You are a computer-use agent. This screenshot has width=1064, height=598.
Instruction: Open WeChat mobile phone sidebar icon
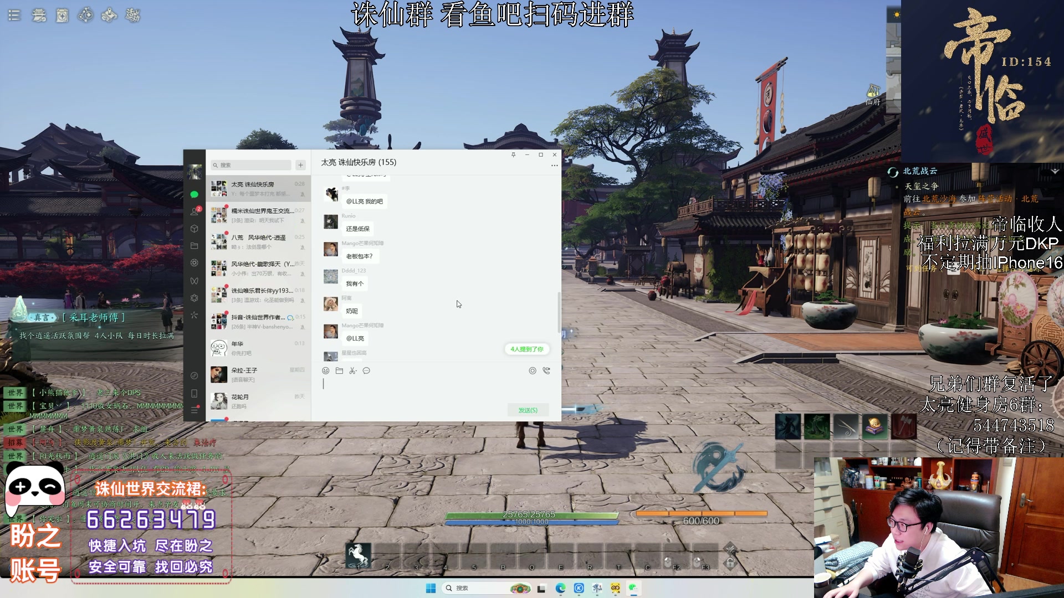tap(194, 393)
